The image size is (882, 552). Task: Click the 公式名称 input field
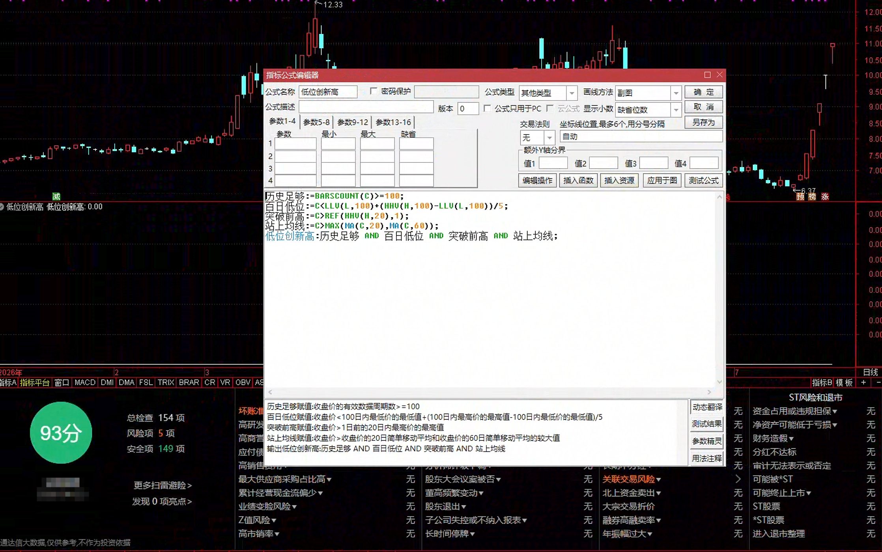click(328, 92)
